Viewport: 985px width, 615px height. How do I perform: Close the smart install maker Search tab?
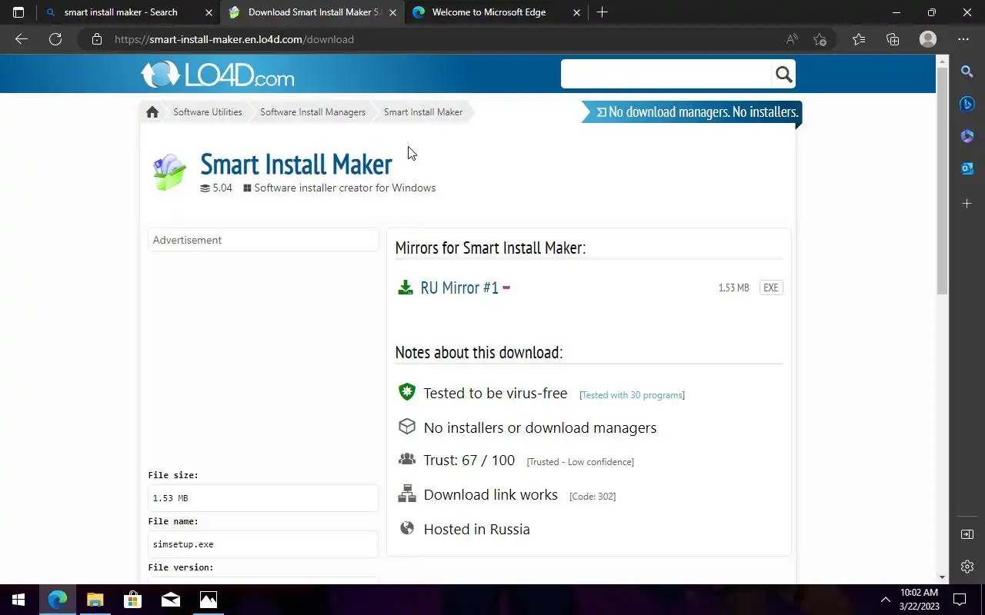click(x=209, y=12)
